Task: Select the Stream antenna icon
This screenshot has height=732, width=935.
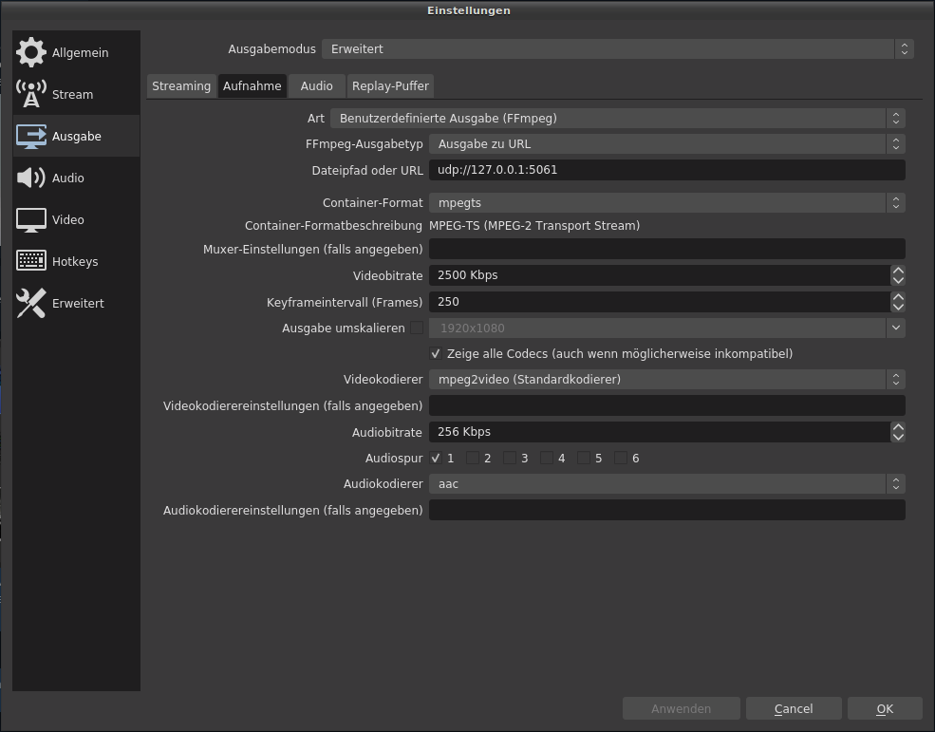Action: [x=31, y=94]
